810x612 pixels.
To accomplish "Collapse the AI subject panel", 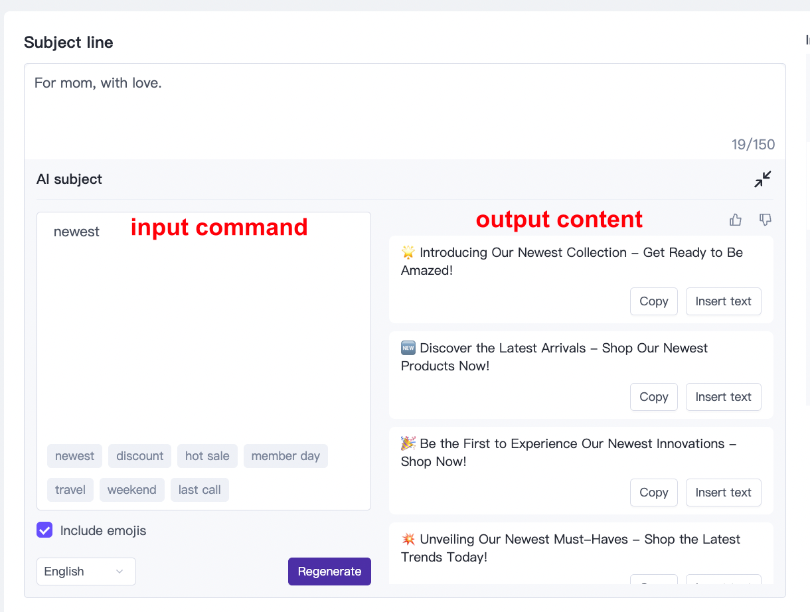I will pos(762,179).
